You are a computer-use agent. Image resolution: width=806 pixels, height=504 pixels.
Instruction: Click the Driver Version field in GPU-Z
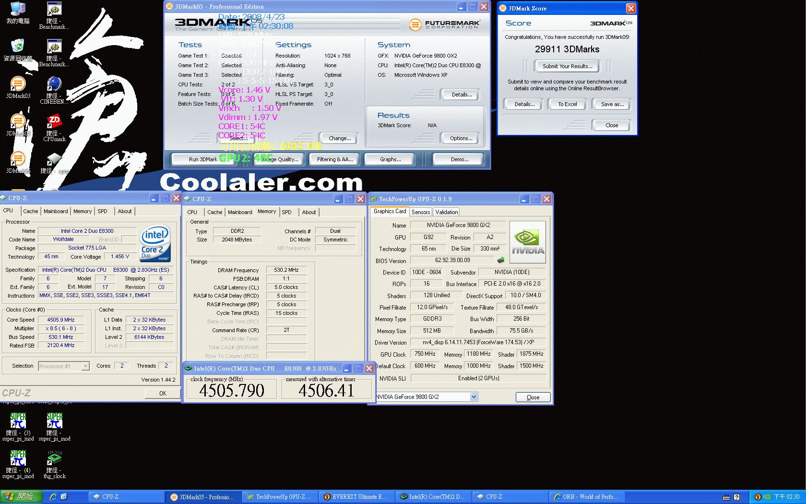(x=478, y=342)
